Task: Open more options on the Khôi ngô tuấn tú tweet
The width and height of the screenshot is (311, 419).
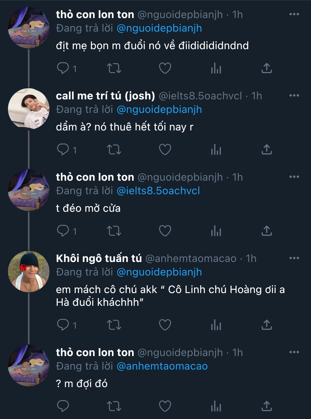Action: click(294, 258)
